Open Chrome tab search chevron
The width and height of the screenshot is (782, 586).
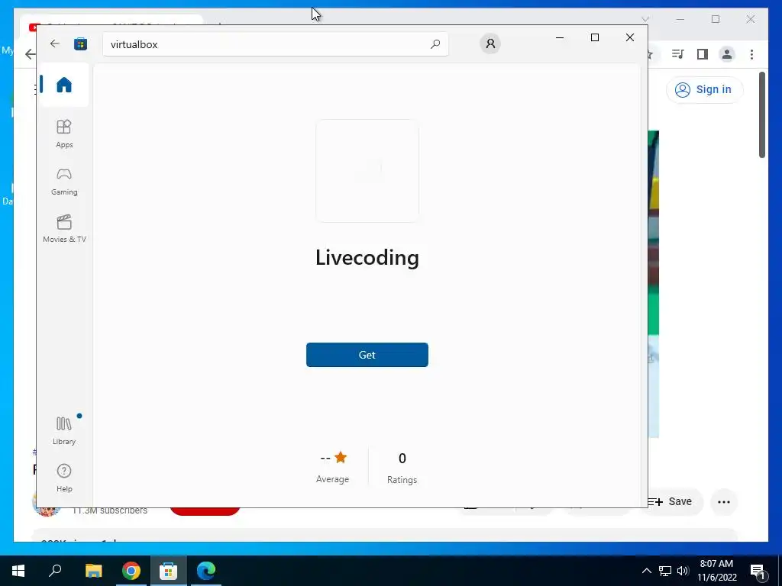[645, 19]
